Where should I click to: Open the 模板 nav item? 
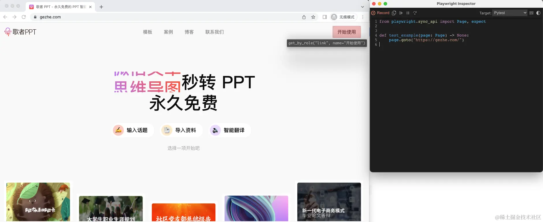click(148, 32)
